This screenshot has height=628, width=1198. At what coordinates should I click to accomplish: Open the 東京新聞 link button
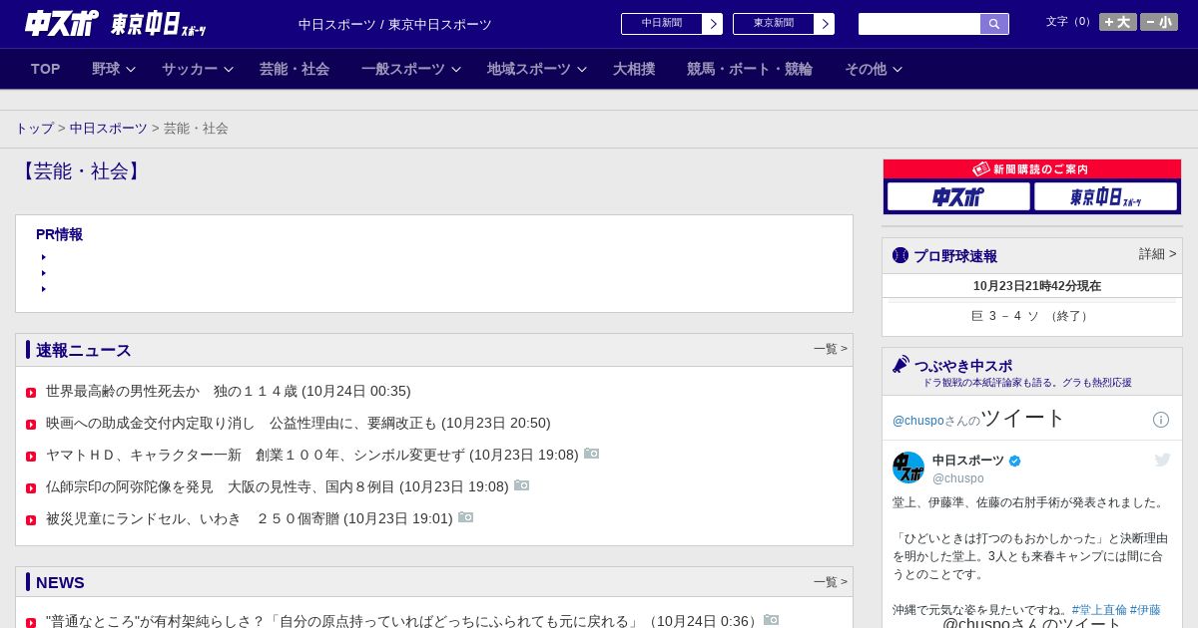coord(774,24)
